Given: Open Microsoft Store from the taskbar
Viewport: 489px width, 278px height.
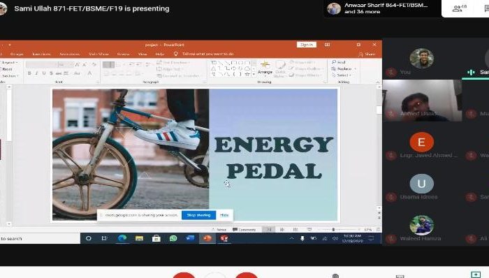Looking at the screenshot, I should 156,238.
